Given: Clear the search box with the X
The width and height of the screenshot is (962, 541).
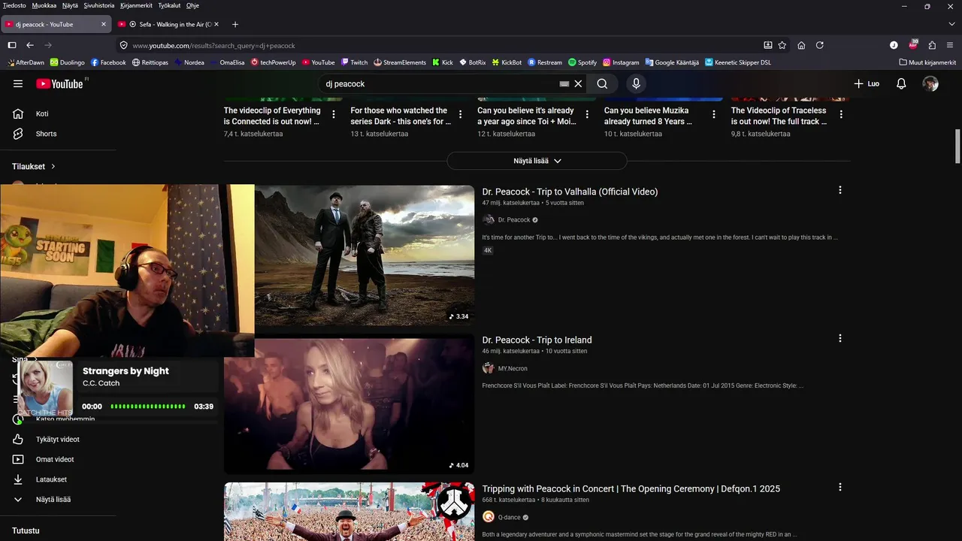Looking at the screenshot, I should click(x=578, y=84).
